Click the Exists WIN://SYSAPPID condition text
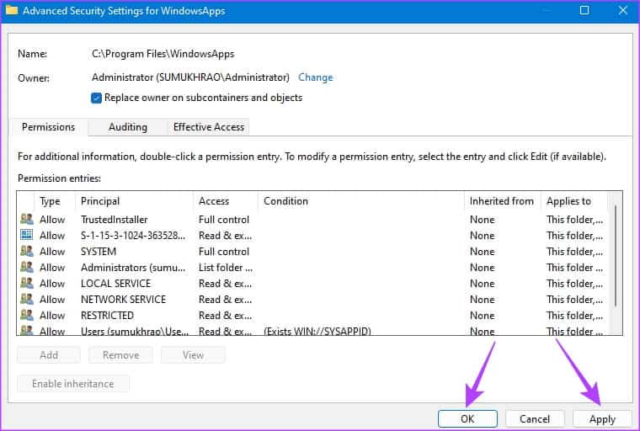The image size is (640, 431). coord(317,332)
